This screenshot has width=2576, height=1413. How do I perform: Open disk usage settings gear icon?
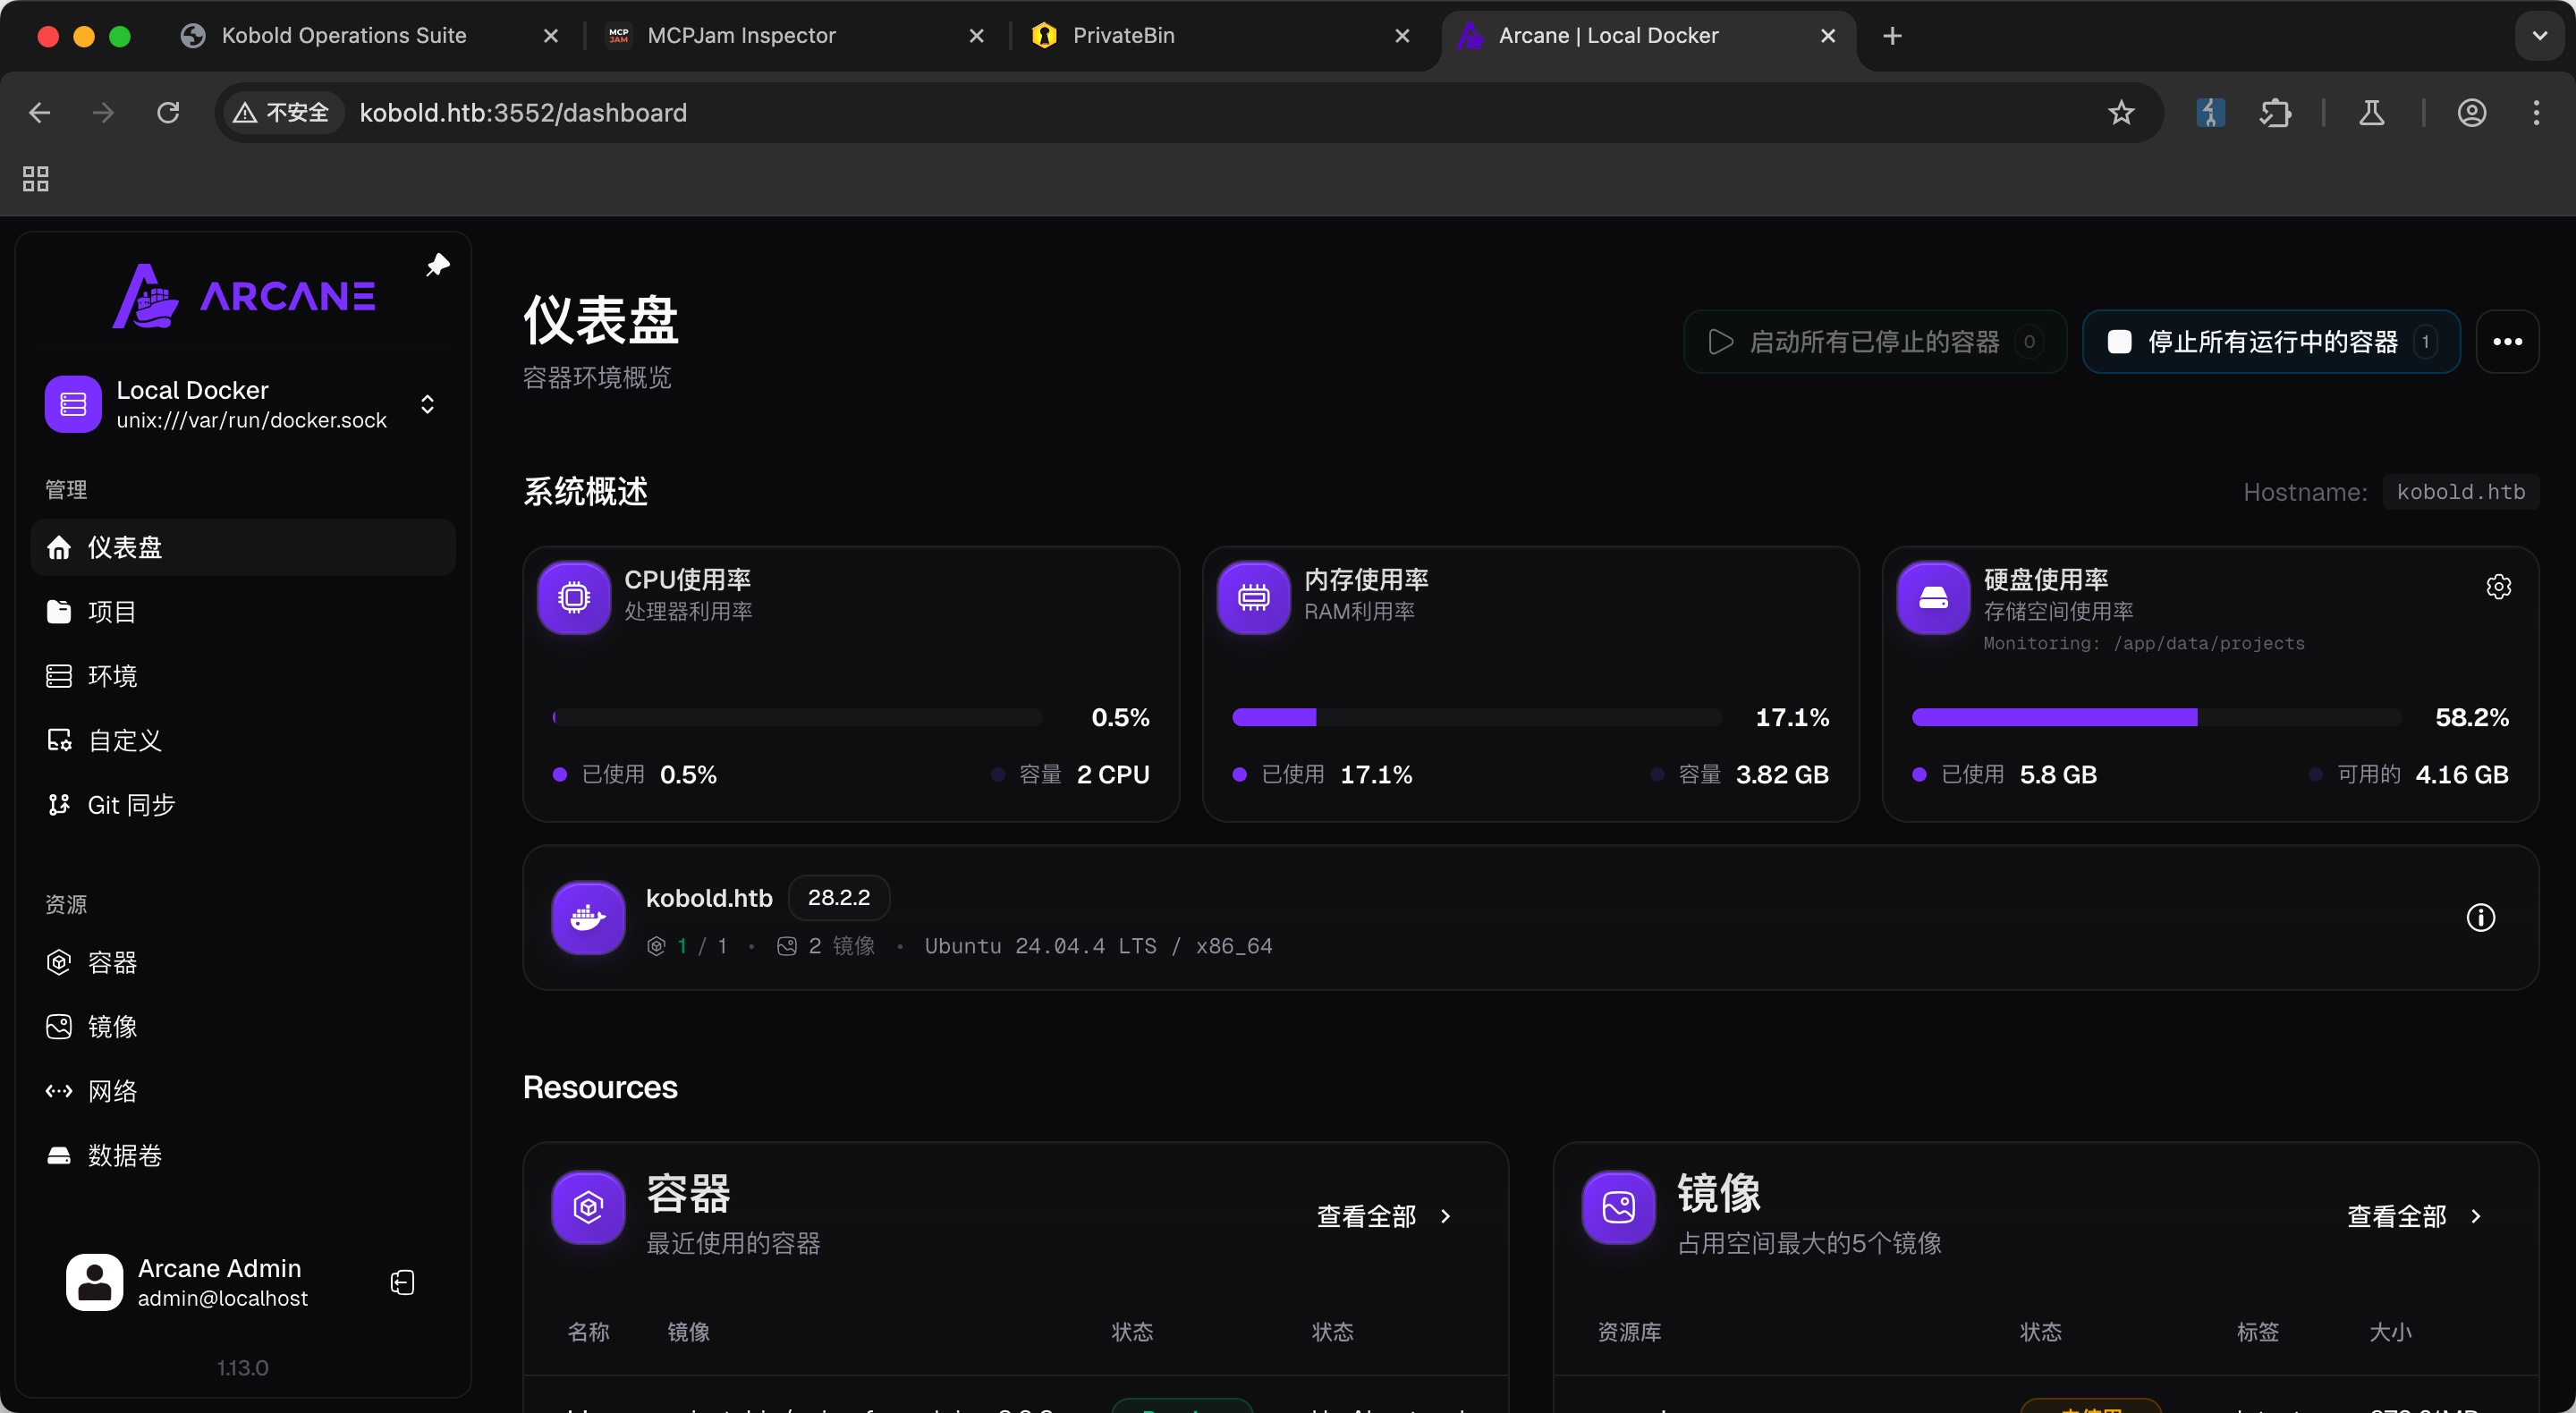2498,587
